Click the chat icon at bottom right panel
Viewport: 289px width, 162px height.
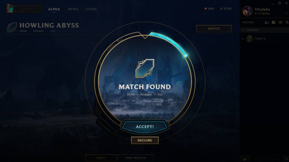point(245,159)
